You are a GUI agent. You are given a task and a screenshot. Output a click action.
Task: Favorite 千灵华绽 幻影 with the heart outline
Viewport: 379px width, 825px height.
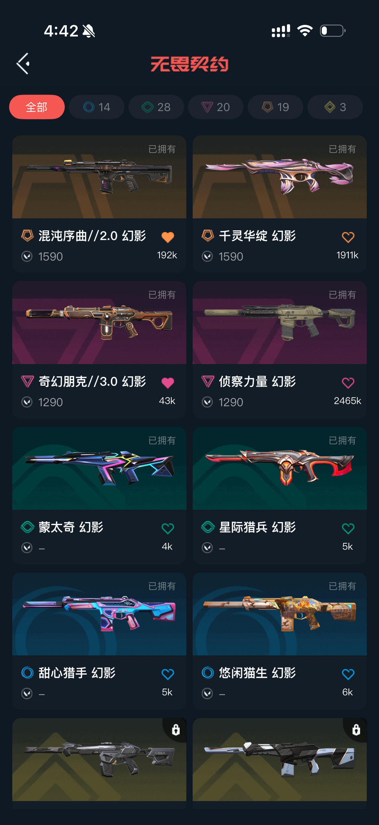pyautogui.click(x=348, y=237)
